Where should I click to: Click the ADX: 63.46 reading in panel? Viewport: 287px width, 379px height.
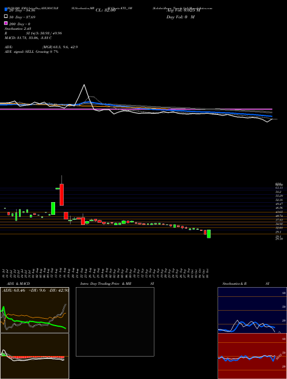(x=14, y=291)
